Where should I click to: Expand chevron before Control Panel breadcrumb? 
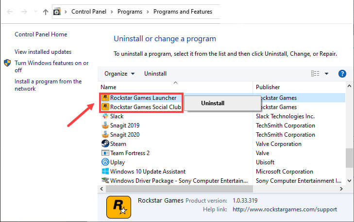pos(66,12)
